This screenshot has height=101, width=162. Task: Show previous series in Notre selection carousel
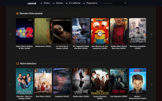click(x=10, y=85)
